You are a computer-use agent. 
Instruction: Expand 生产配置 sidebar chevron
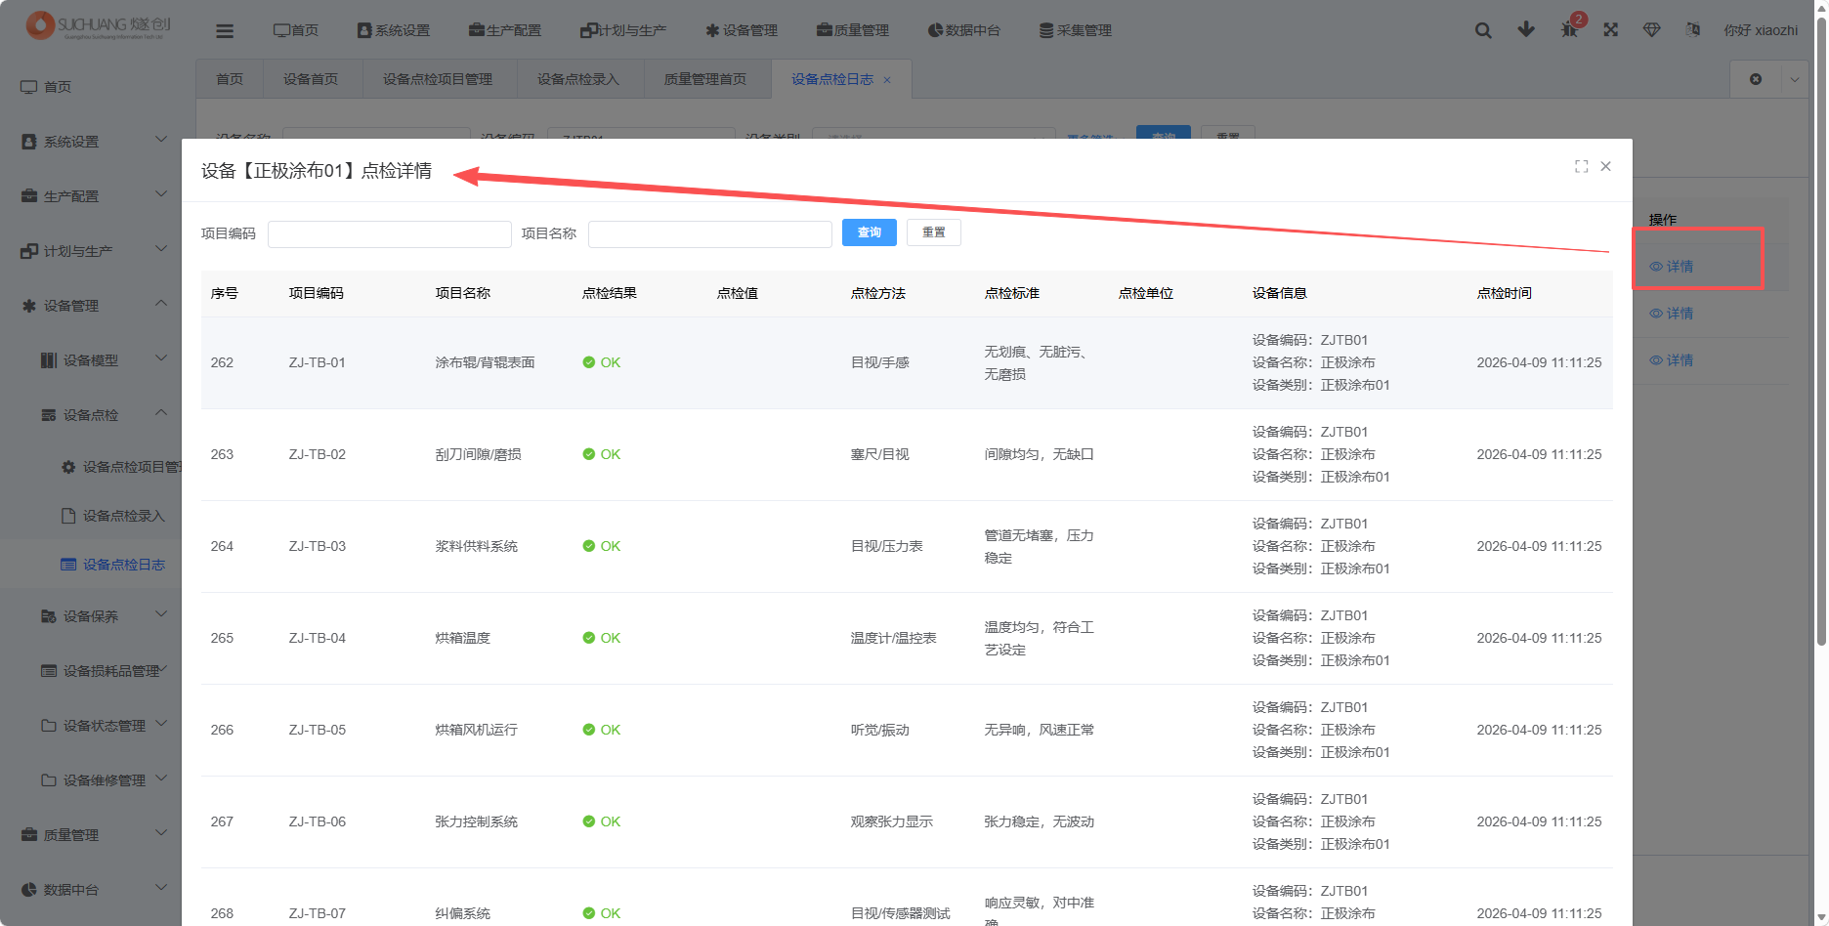pos(161,194)
